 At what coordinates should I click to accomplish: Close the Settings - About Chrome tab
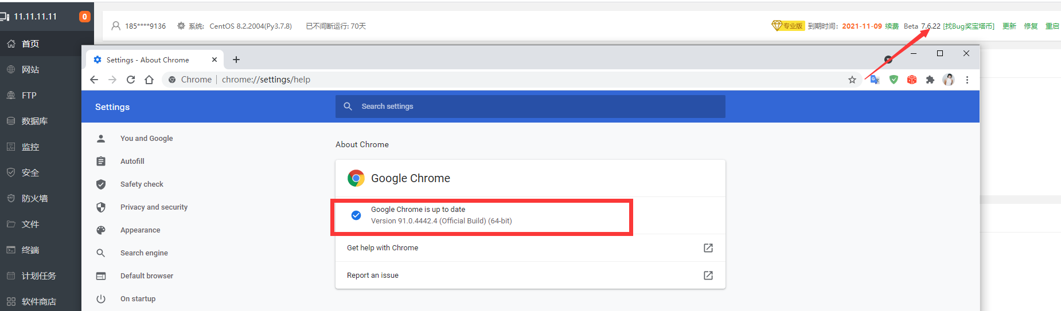coord(214,60)
